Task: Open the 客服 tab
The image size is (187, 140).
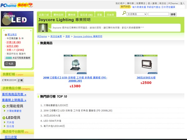Action: (100, 15)
